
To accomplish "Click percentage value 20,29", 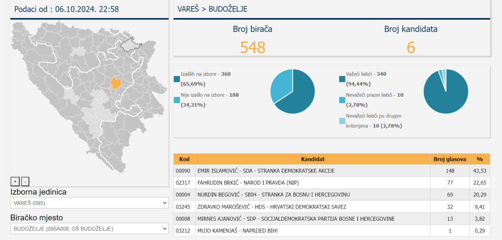I will (480, 195).
